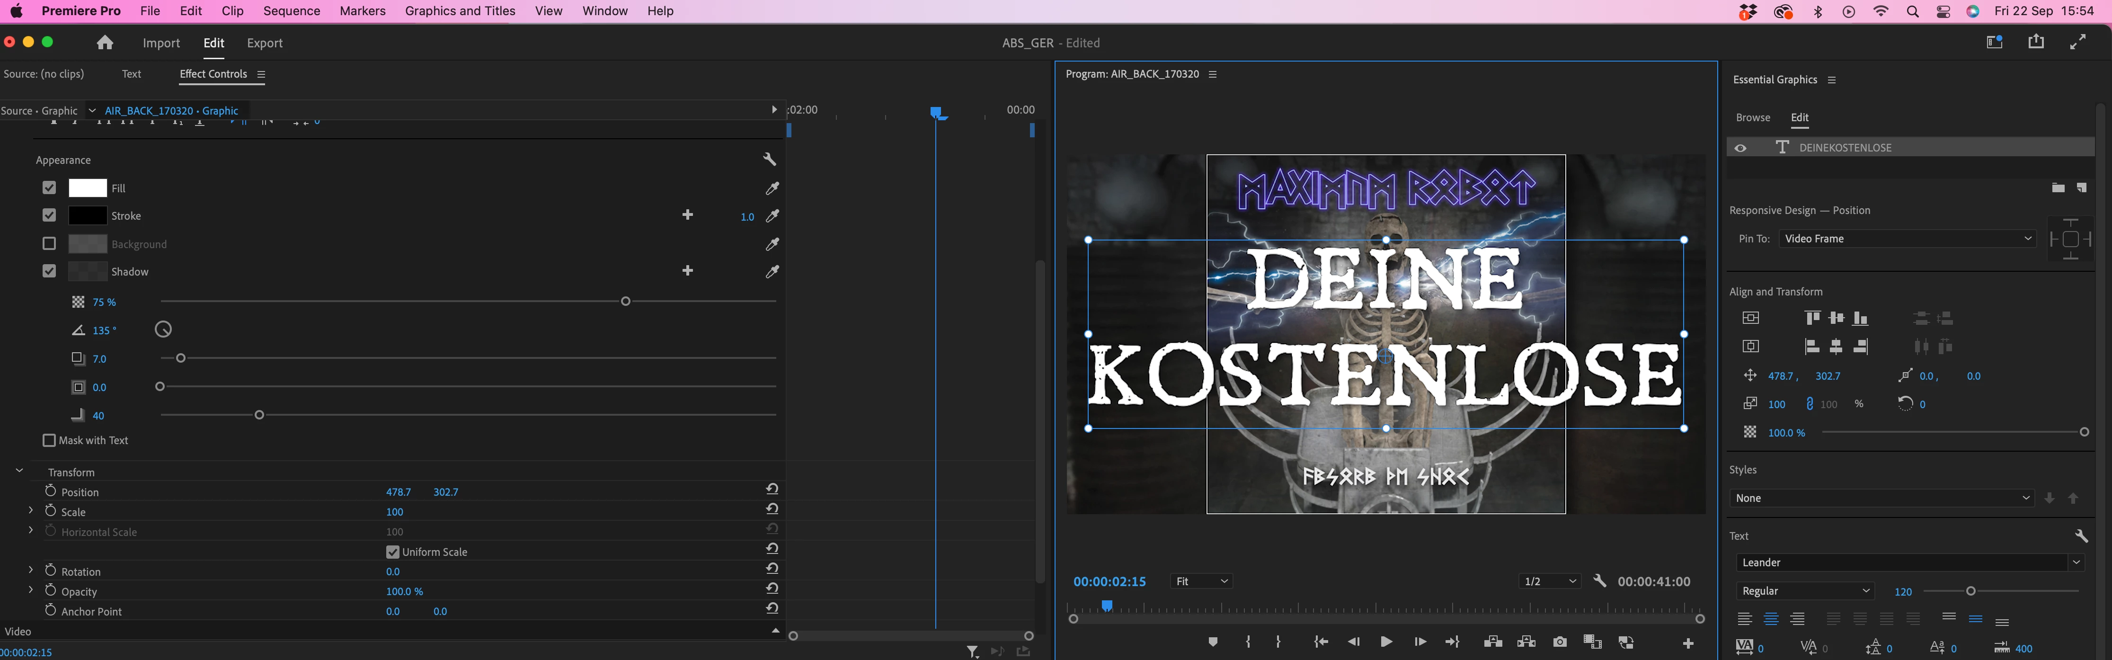Click the white Fill color swatch

pyautogui.click(x=88, y=188)
